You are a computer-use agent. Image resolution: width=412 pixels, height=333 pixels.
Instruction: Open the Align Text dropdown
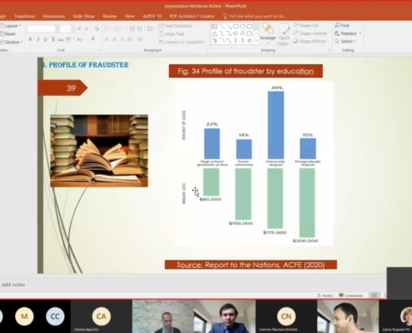coord(172,34)
